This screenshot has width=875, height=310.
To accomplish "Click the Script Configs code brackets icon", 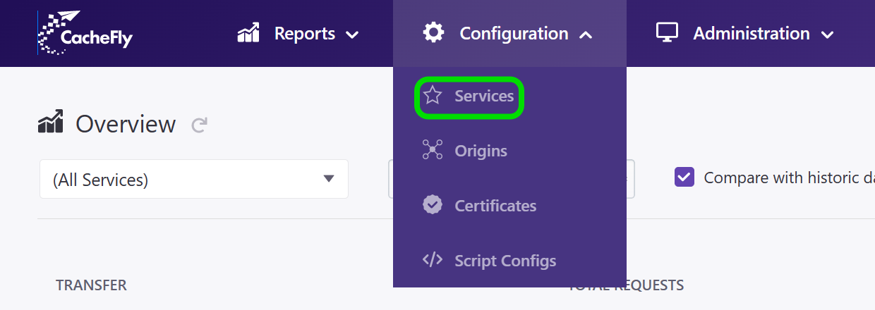I will tap(433, 260).
